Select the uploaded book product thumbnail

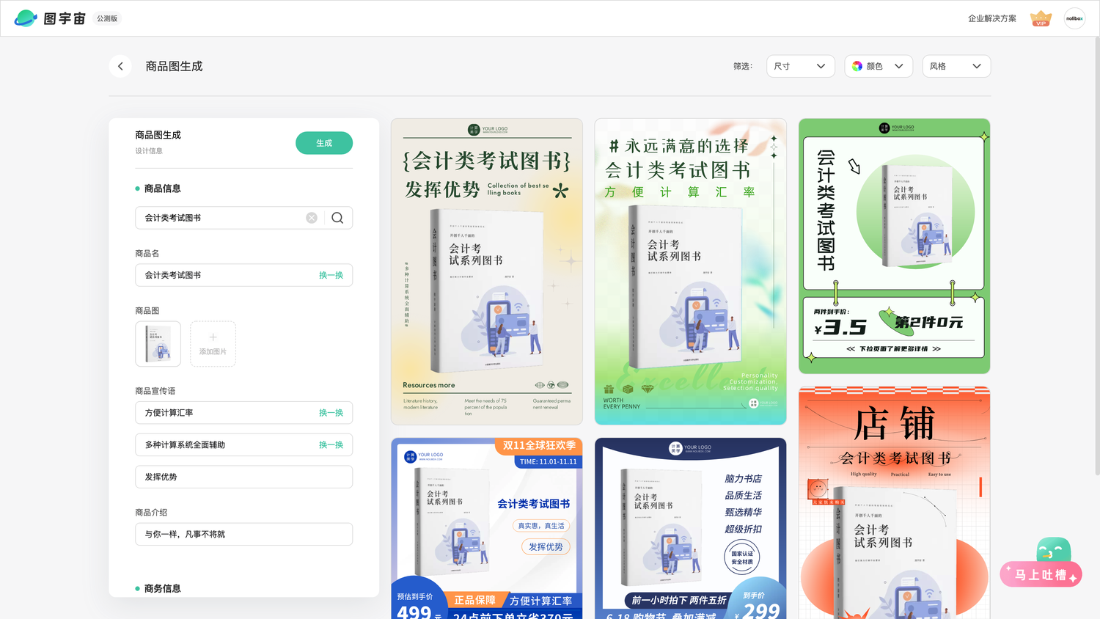point(158,344)
